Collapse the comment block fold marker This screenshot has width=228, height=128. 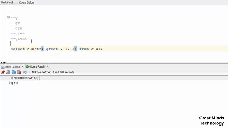(x=9, y=17)
